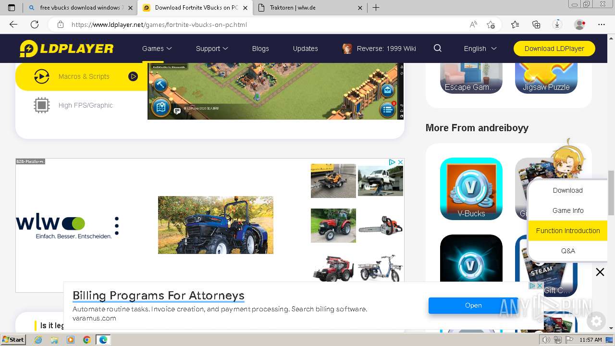
Task: Click the Steam Gift Card app icon
Action: (x=546, y=266)
